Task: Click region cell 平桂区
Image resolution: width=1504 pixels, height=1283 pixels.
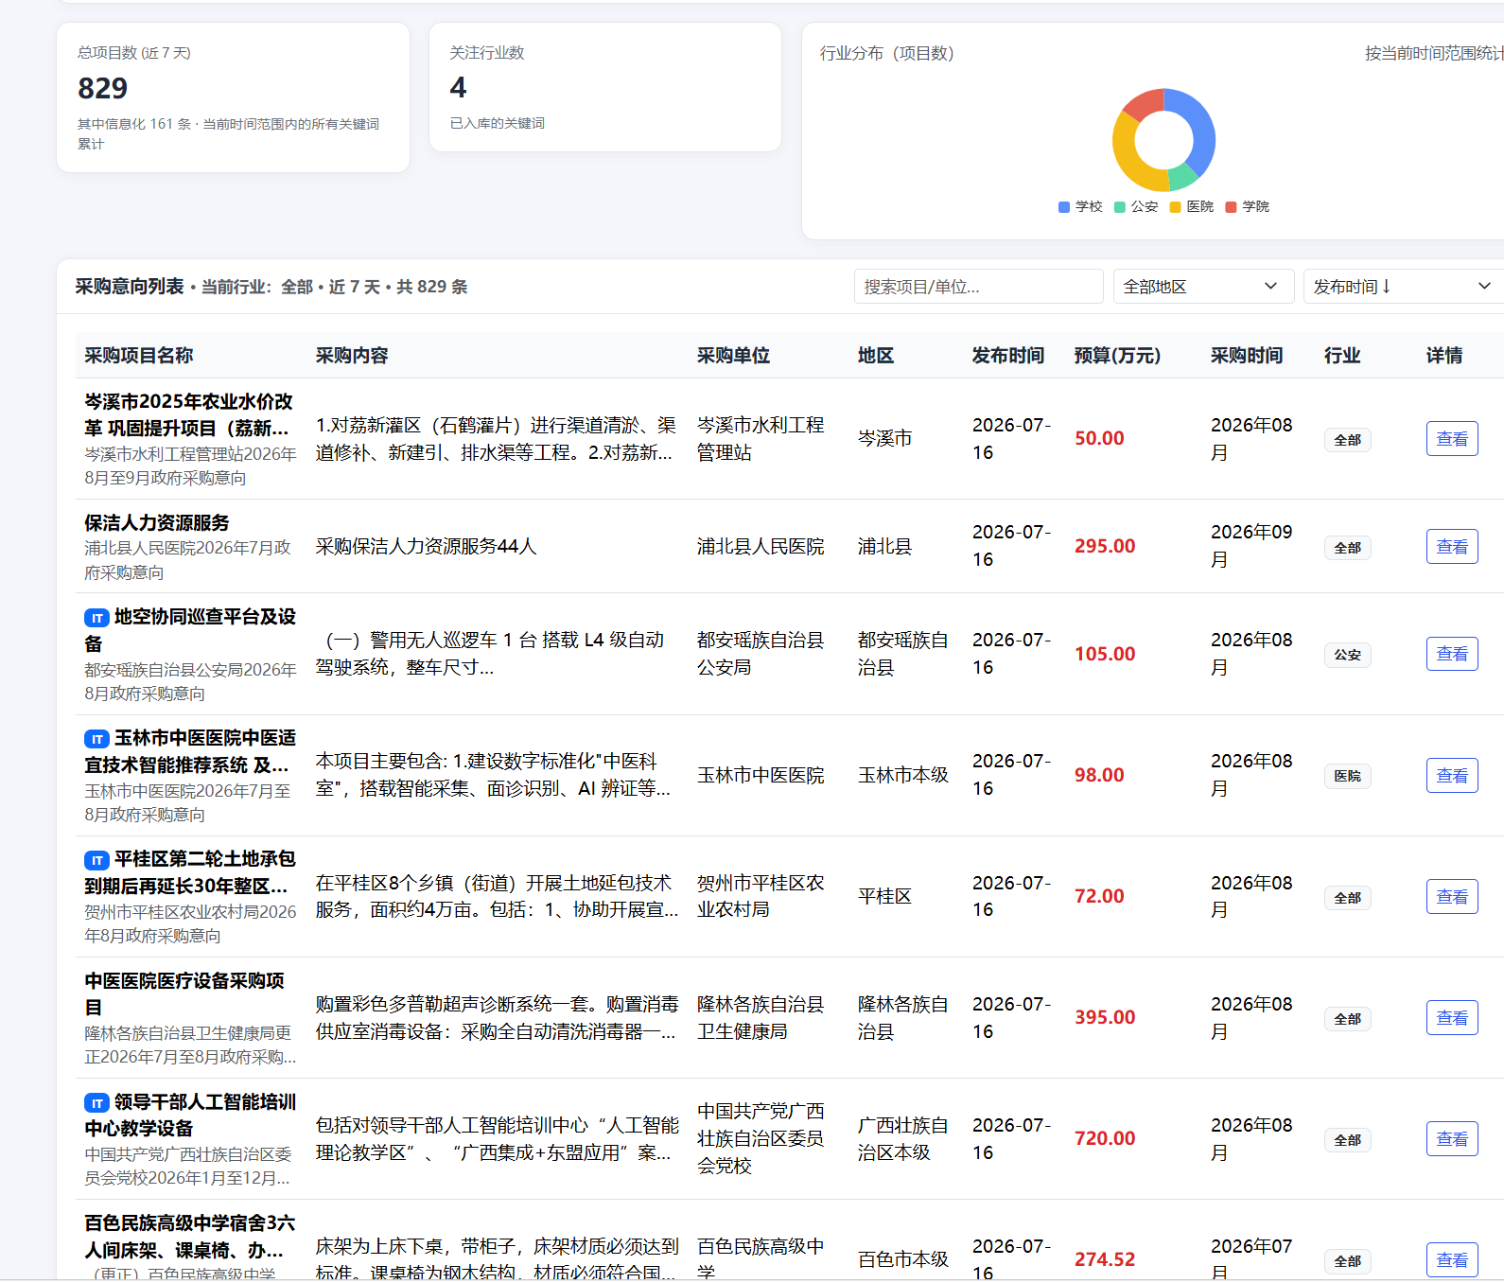Action: (x=884, y=897)
